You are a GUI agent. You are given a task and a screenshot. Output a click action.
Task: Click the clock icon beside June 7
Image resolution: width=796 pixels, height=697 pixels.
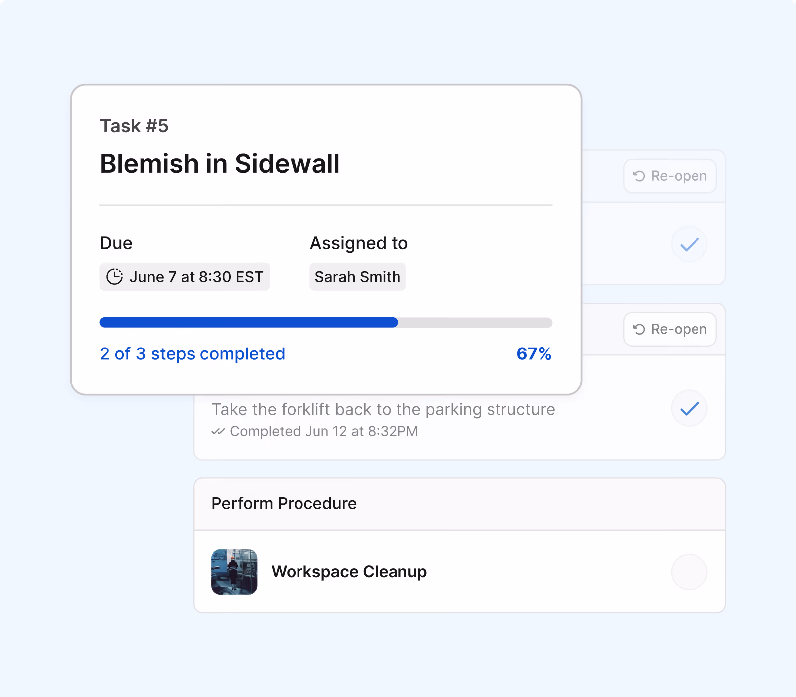115,277
